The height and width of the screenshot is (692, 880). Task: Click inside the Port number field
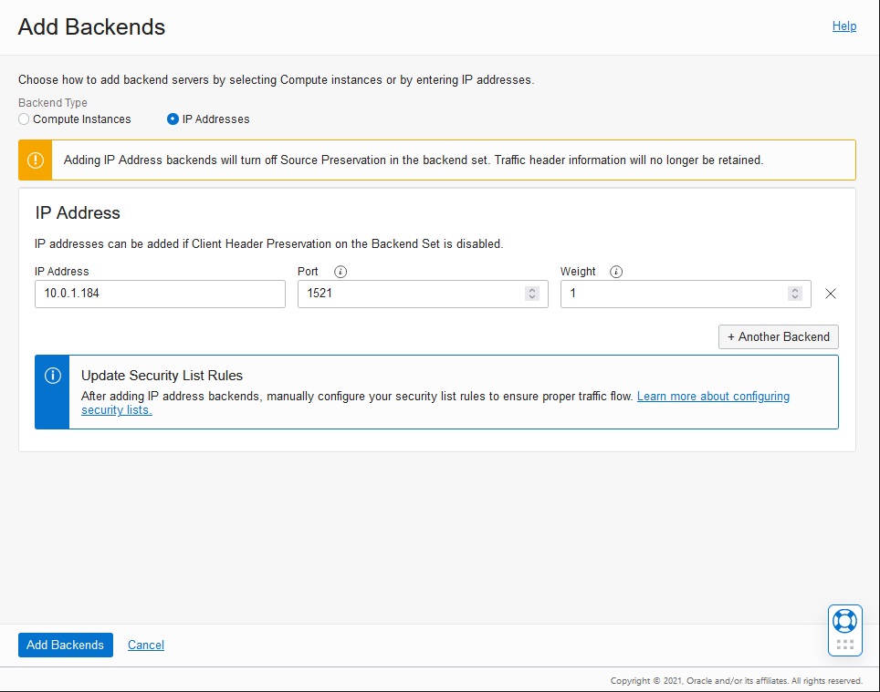[409, 294]
